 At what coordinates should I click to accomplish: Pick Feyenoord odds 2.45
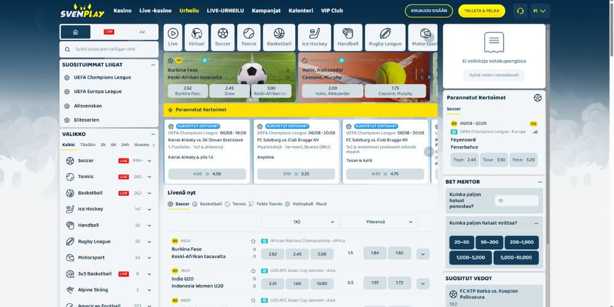coord(465,160)
